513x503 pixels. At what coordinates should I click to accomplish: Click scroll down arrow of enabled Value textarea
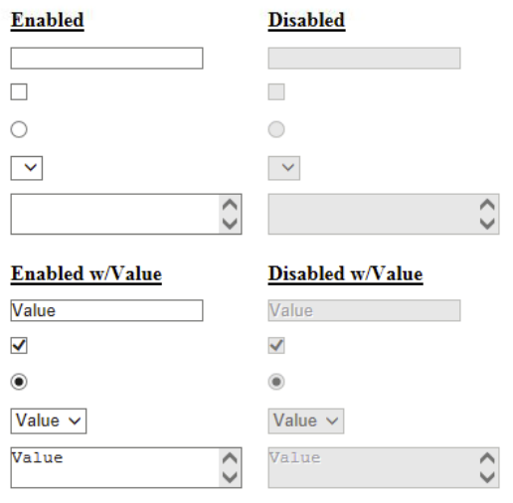pos(230,477)
